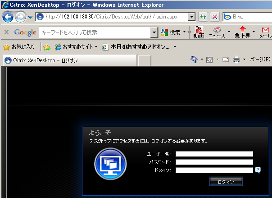The image size is (272, 198).
Task: Select the Citrix XenDesktop ログオン tab
Action: 70,60
